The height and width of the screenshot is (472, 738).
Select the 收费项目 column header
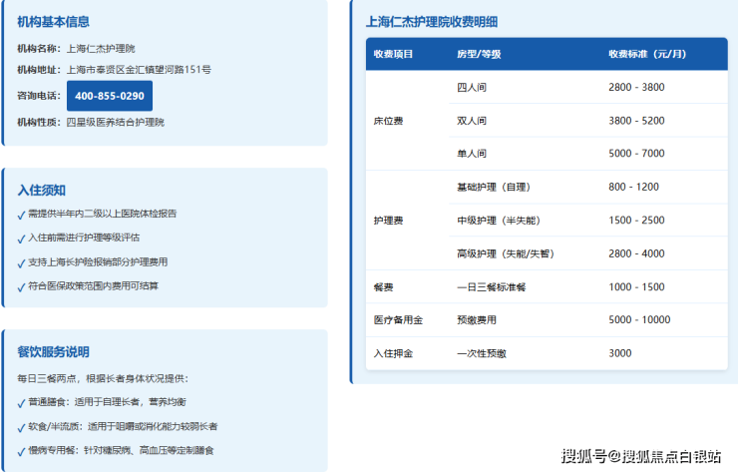tap(393, 54)
